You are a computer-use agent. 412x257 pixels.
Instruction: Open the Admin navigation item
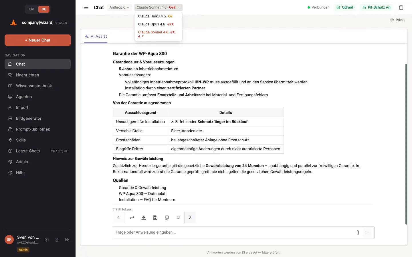pyautogui.click(x=37, y=162)
